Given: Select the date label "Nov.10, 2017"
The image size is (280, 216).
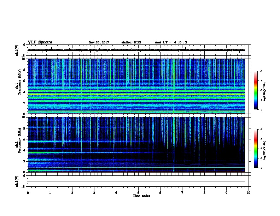Looking at the screenshot, I should click(x=99, y=42).
